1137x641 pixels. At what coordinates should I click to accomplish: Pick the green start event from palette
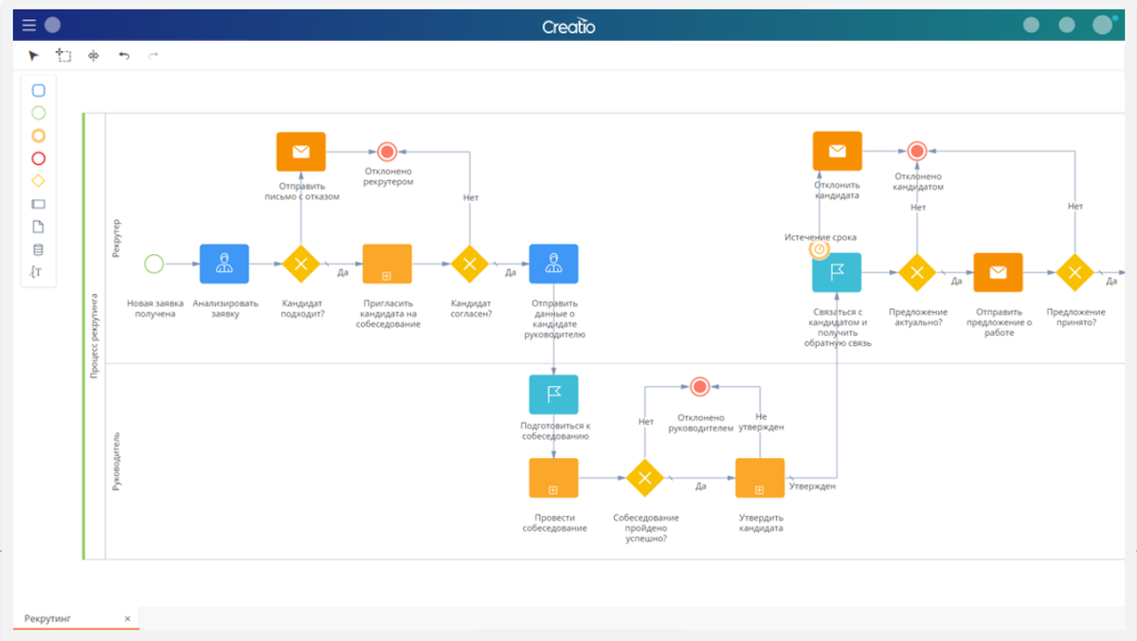(x=39, y=113)
